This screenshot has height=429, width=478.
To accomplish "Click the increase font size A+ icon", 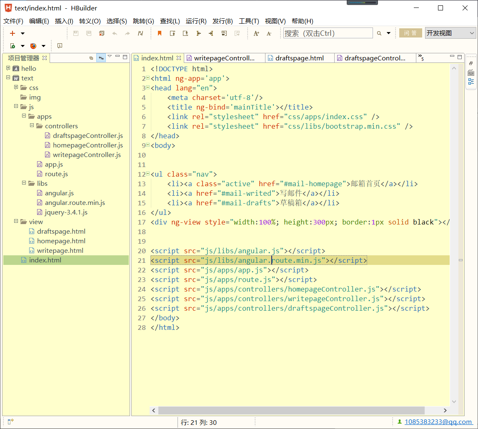I will 256,33.
